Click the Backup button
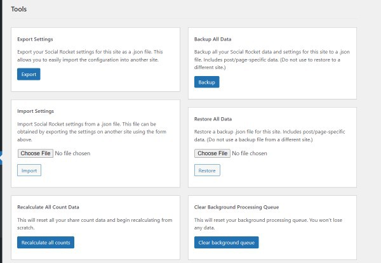This screenshot has width=381, height=263. coord(207,82)
